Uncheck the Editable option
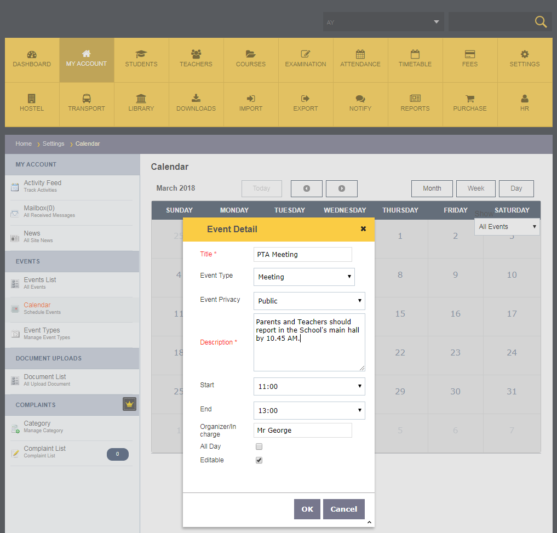Screen dimensions: 557x533 (258, 460)
